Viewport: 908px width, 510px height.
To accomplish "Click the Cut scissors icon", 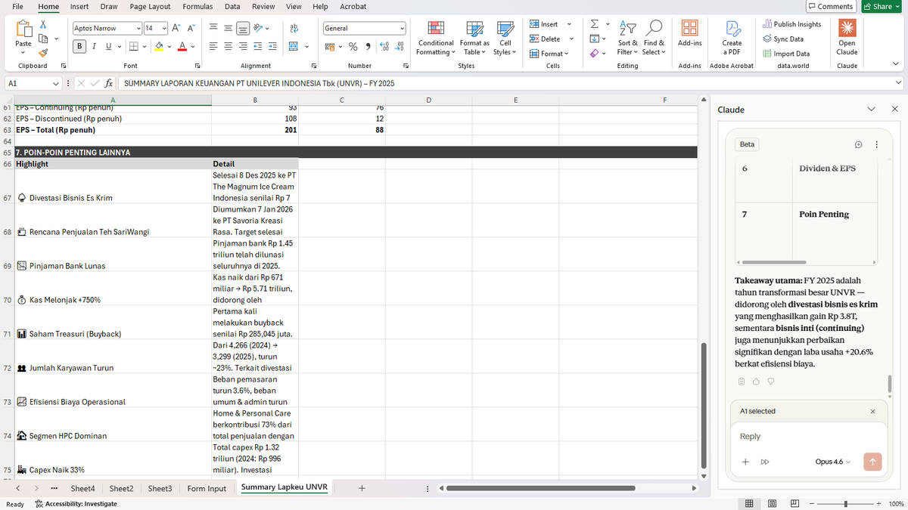I will point(43,25).
